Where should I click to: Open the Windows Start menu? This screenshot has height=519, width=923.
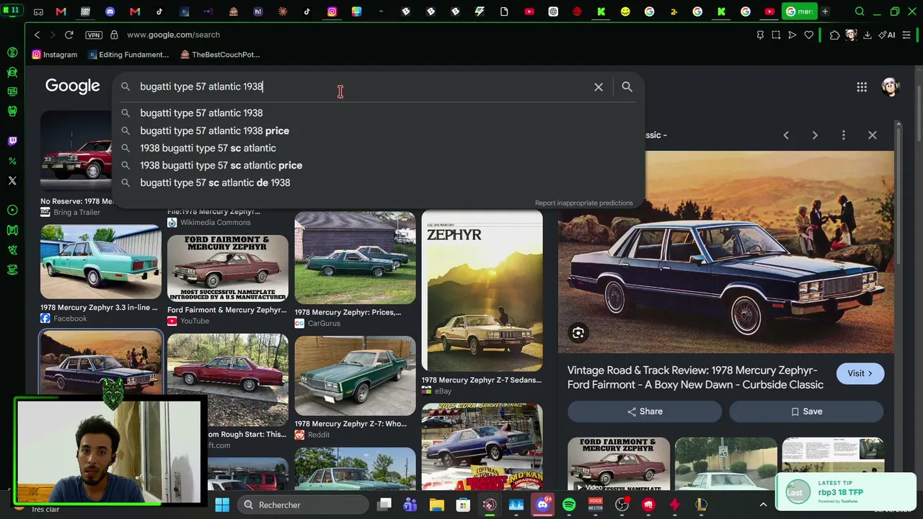pos(222,505)
